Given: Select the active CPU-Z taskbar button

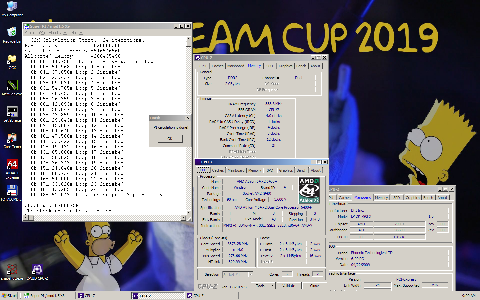Looking at the screenshot, I should pos(158,296).
